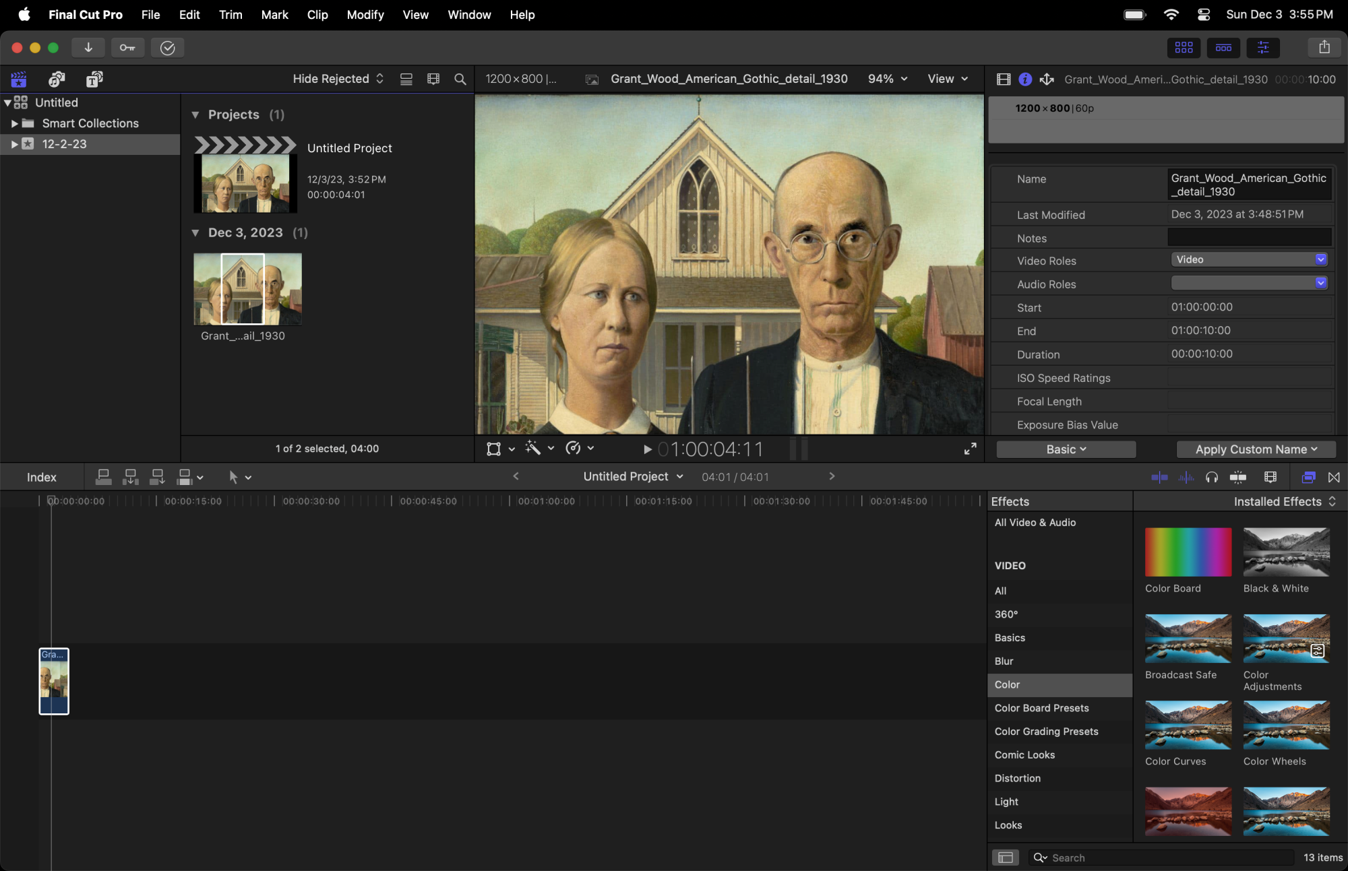Collapse the Dec 3, 2023 section triangle
This screenshot has width=1348, height=871.
195,232
